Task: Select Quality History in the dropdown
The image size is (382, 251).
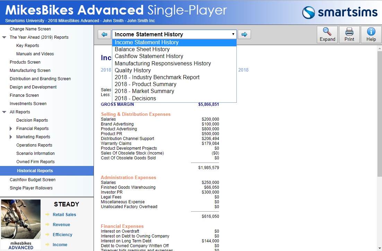Action: coord(133,70)
